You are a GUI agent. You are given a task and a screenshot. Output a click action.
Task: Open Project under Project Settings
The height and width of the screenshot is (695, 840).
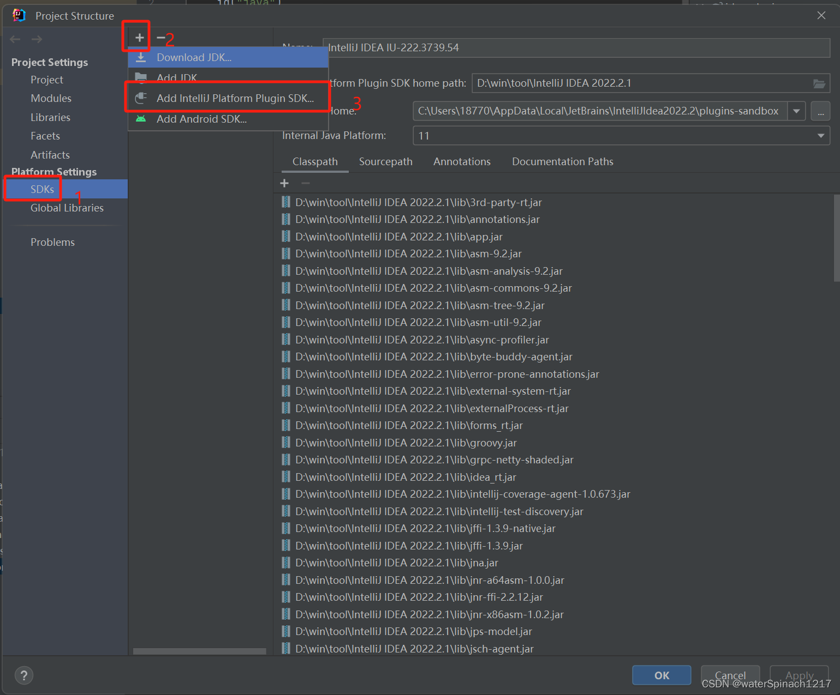point(47,80)
